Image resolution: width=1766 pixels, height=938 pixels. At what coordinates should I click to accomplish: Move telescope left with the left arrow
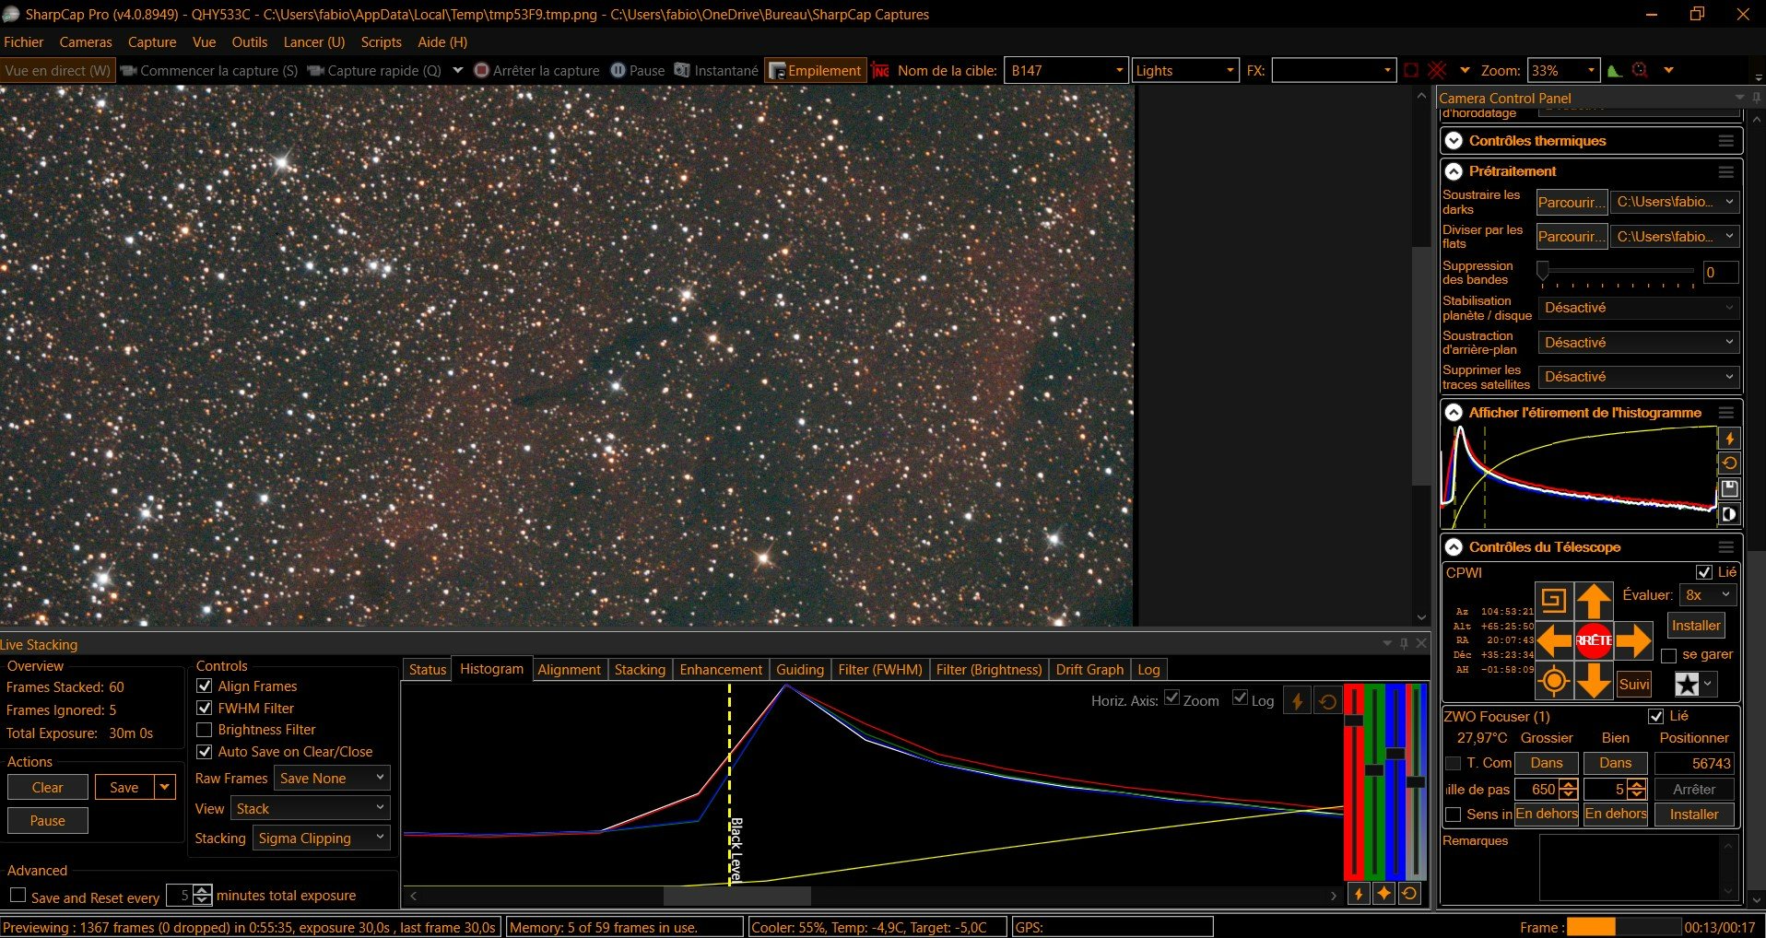(x=1554, y=640)
